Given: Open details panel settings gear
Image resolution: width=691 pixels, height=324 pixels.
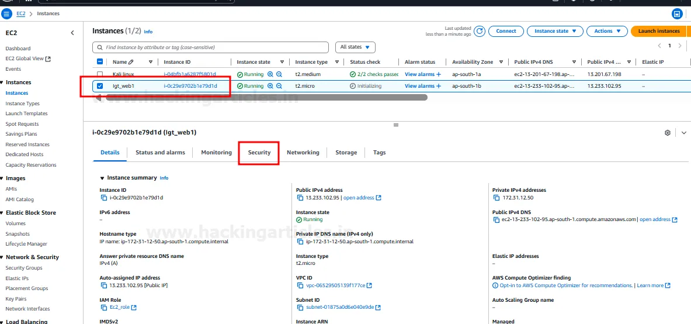Looking at the screenshot, I should (x=668, y=133).
